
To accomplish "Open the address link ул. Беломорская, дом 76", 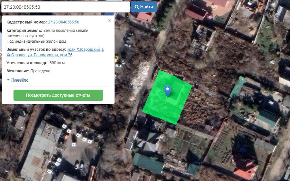I will pos(55,52).
